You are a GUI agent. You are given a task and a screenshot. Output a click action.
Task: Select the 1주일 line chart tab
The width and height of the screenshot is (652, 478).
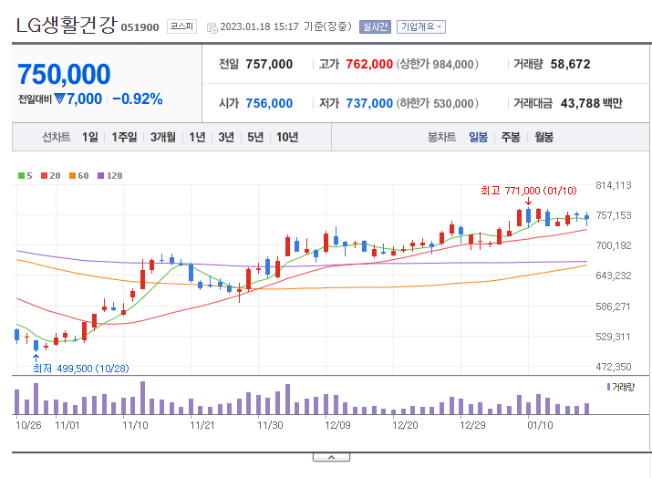tap(124, 137)
